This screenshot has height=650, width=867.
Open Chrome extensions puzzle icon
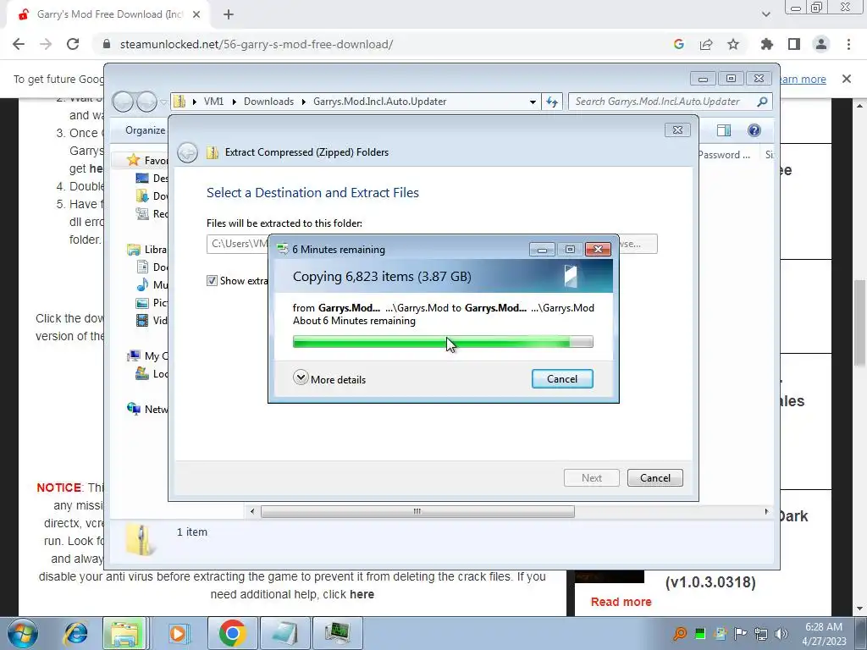click(767, 44)
